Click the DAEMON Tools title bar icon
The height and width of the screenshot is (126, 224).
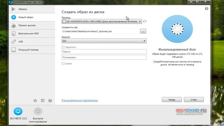click(x=10, y=2)
